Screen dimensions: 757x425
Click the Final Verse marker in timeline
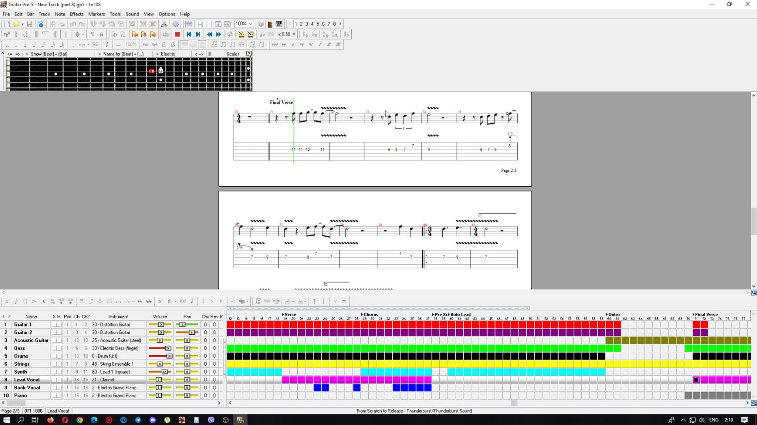point(706,314)
